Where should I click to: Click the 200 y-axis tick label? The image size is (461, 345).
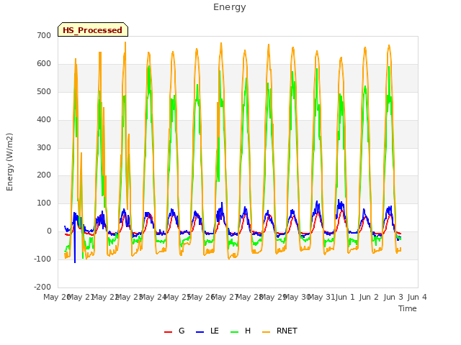pyautogui.click(x=44, y=175)
